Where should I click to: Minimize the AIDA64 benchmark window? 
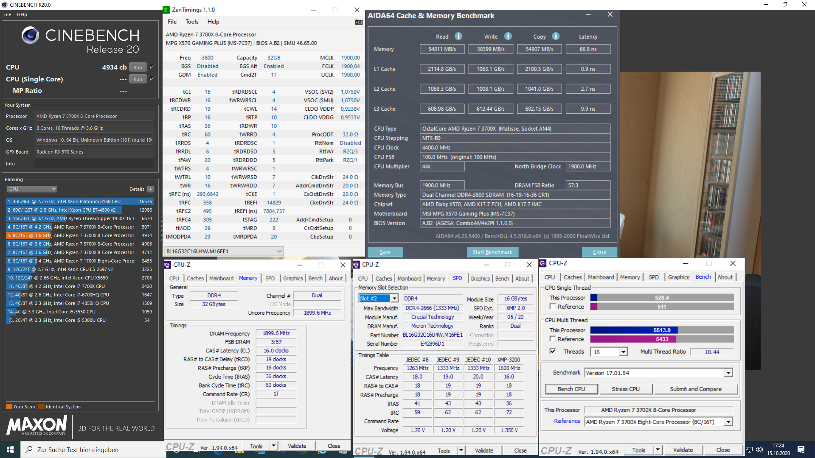(588, 14)
